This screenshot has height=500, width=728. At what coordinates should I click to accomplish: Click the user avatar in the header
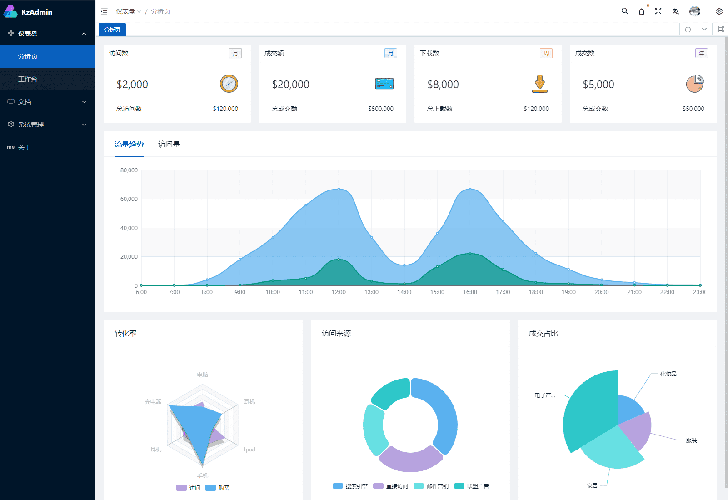coord(695,11)
